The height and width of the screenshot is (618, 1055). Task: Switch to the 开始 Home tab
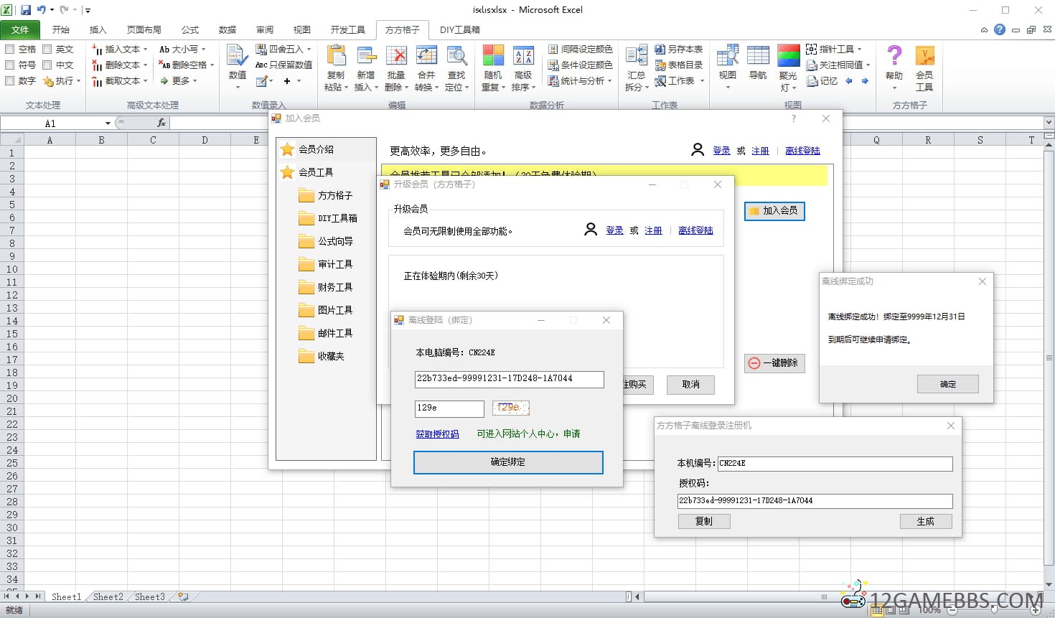click(61, 29)
